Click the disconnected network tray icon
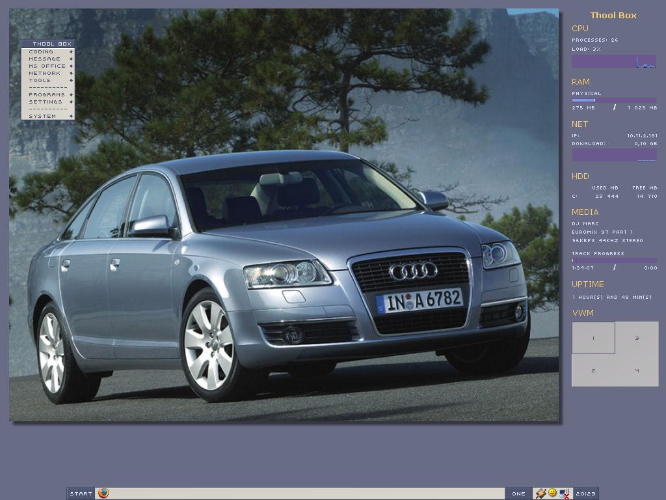Viewport: 666px width, 500px height. (564, 493)
